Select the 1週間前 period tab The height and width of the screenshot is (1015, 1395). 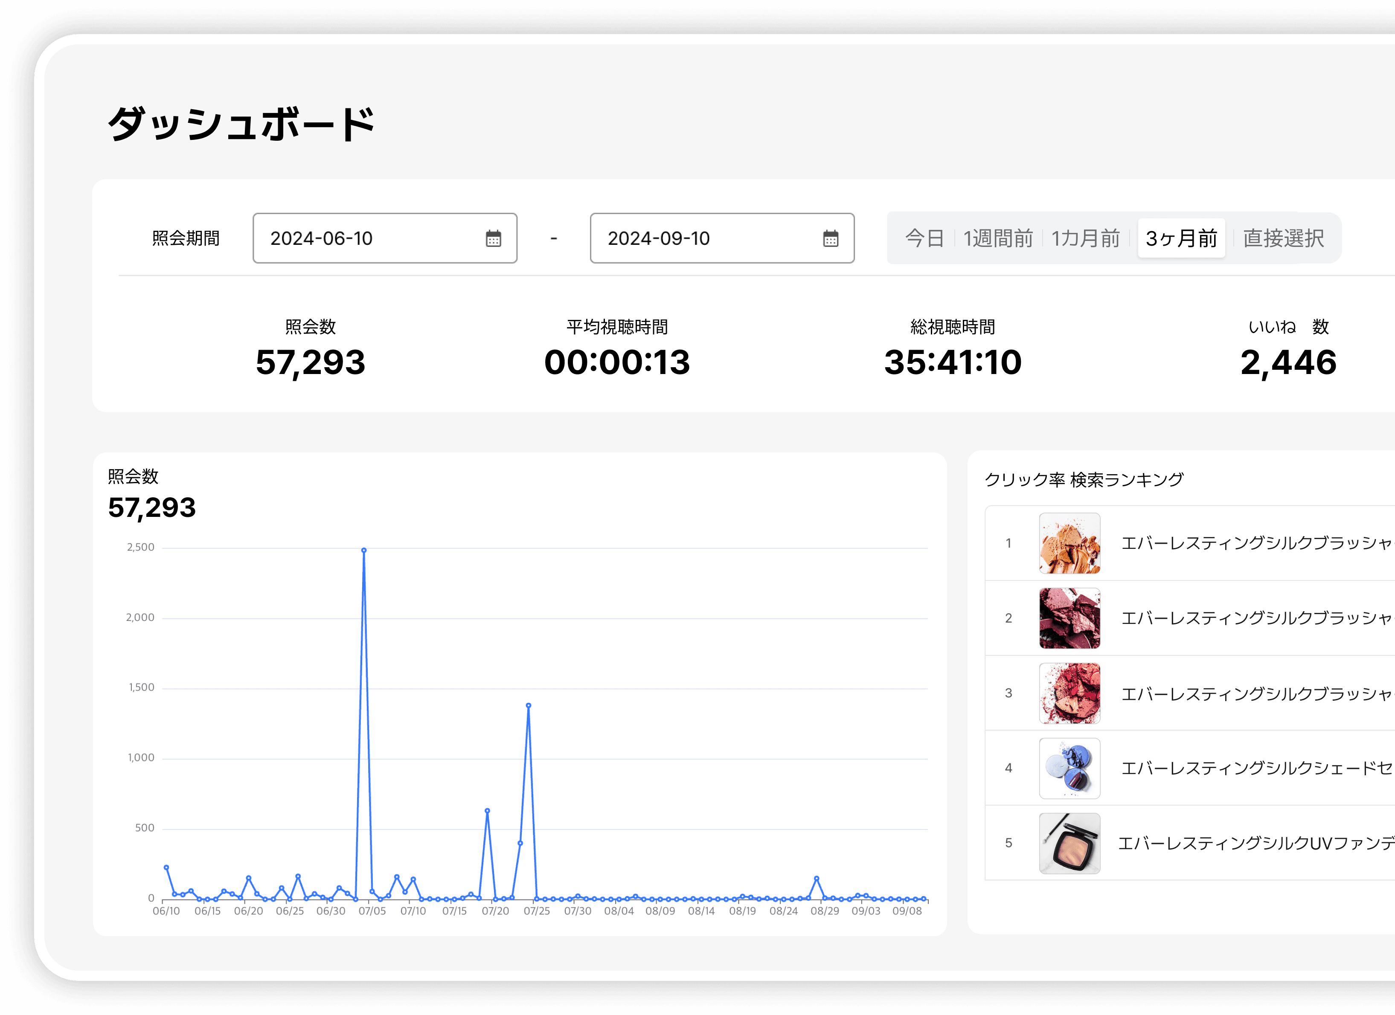point(998,238)
